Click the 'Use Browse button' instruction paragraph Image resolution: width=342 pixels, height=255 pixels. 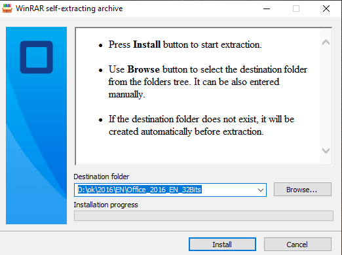pyautogui.click(x=208, y=82)
